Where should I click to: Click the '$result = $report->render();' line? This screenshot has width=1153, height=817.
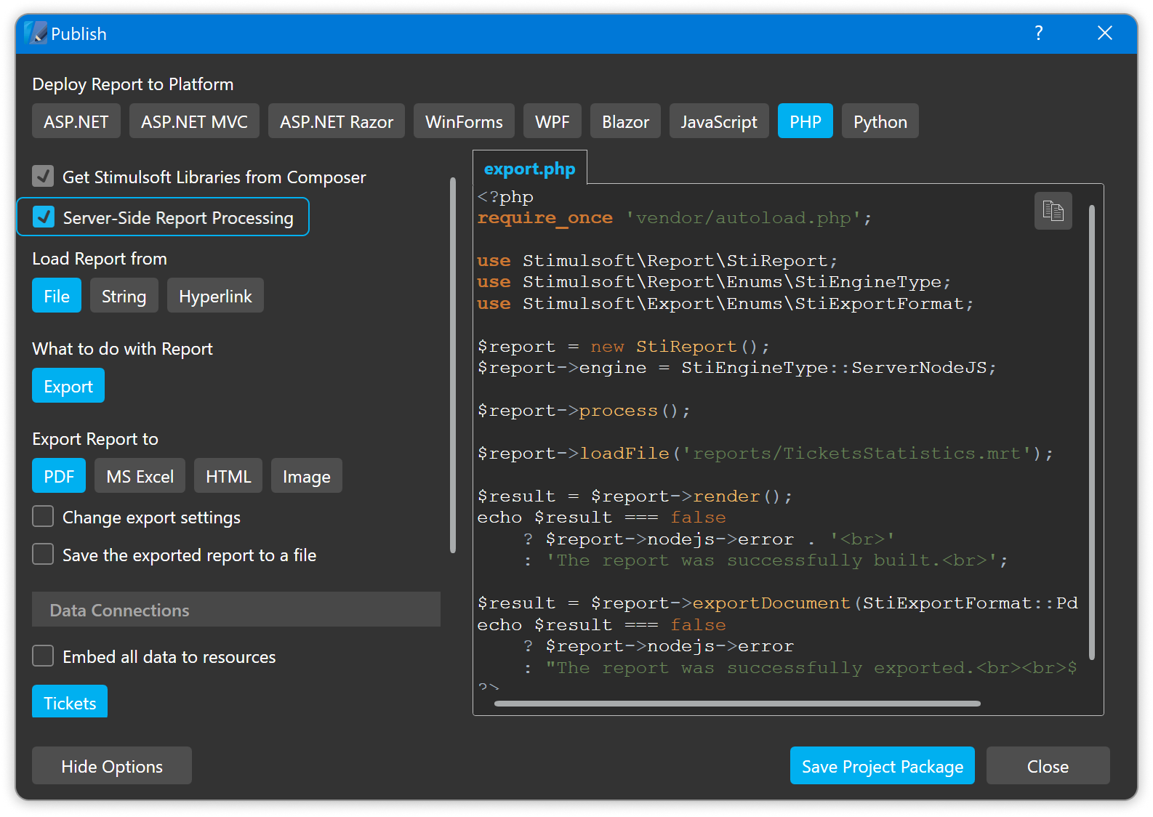(635, 496)
